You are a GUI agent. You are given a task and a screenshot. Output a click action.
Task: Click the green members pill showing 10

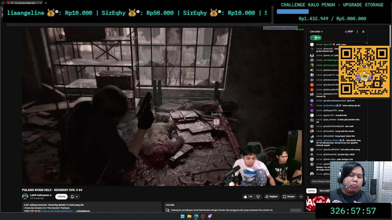315,38
